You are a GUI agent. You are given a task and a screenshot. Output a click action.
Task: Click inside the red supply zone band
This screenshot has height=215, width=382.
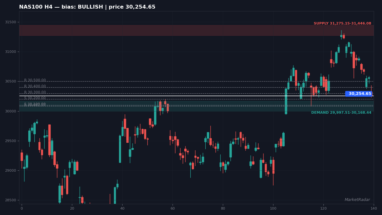(x=196, y=30)
